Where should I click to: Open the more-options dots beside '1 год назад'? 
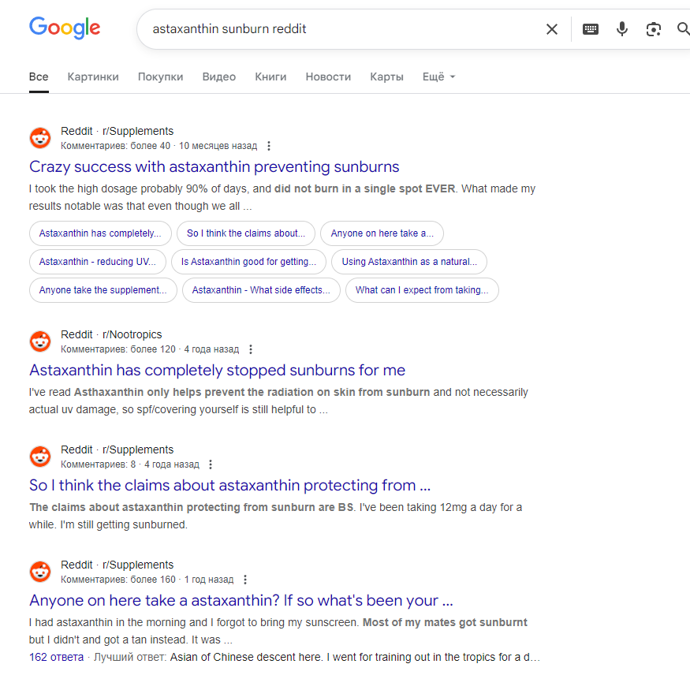(245, 580)
